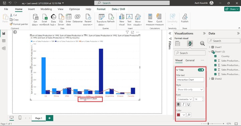This screenshot has width=241, height=126.
Task: Uncheck the second Sales Production checkbox
Action: point(215,65)
